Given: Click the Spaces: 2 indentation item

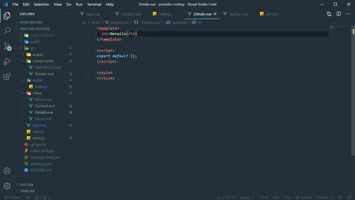Looking at the screenshot, I should 247,198.
